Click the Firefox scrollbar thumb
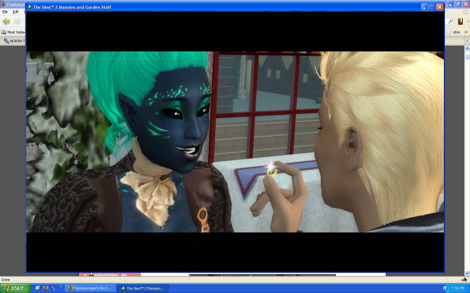This screenshot has height=293, width=470. click(x=467, y=57)
